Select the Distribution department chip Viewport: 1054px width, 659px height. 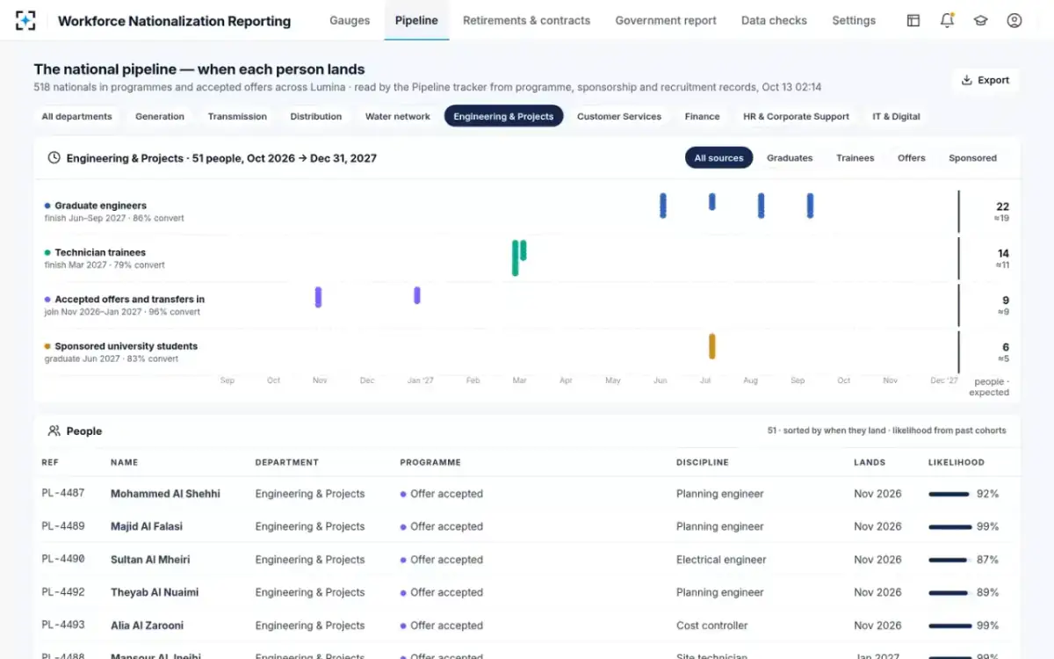tap(316, 116)
